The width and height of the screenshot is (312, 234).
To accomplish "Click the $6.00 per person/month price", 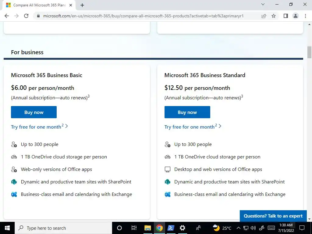I will click(x=43, y=88).
